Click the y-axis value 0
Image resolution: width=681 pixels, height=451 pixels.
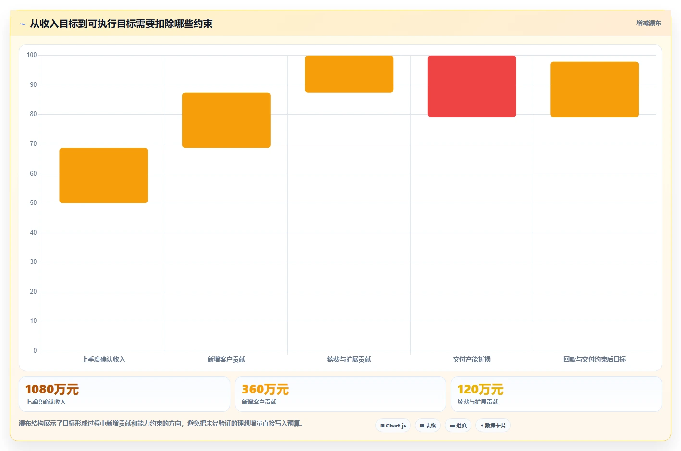point(35,351)
